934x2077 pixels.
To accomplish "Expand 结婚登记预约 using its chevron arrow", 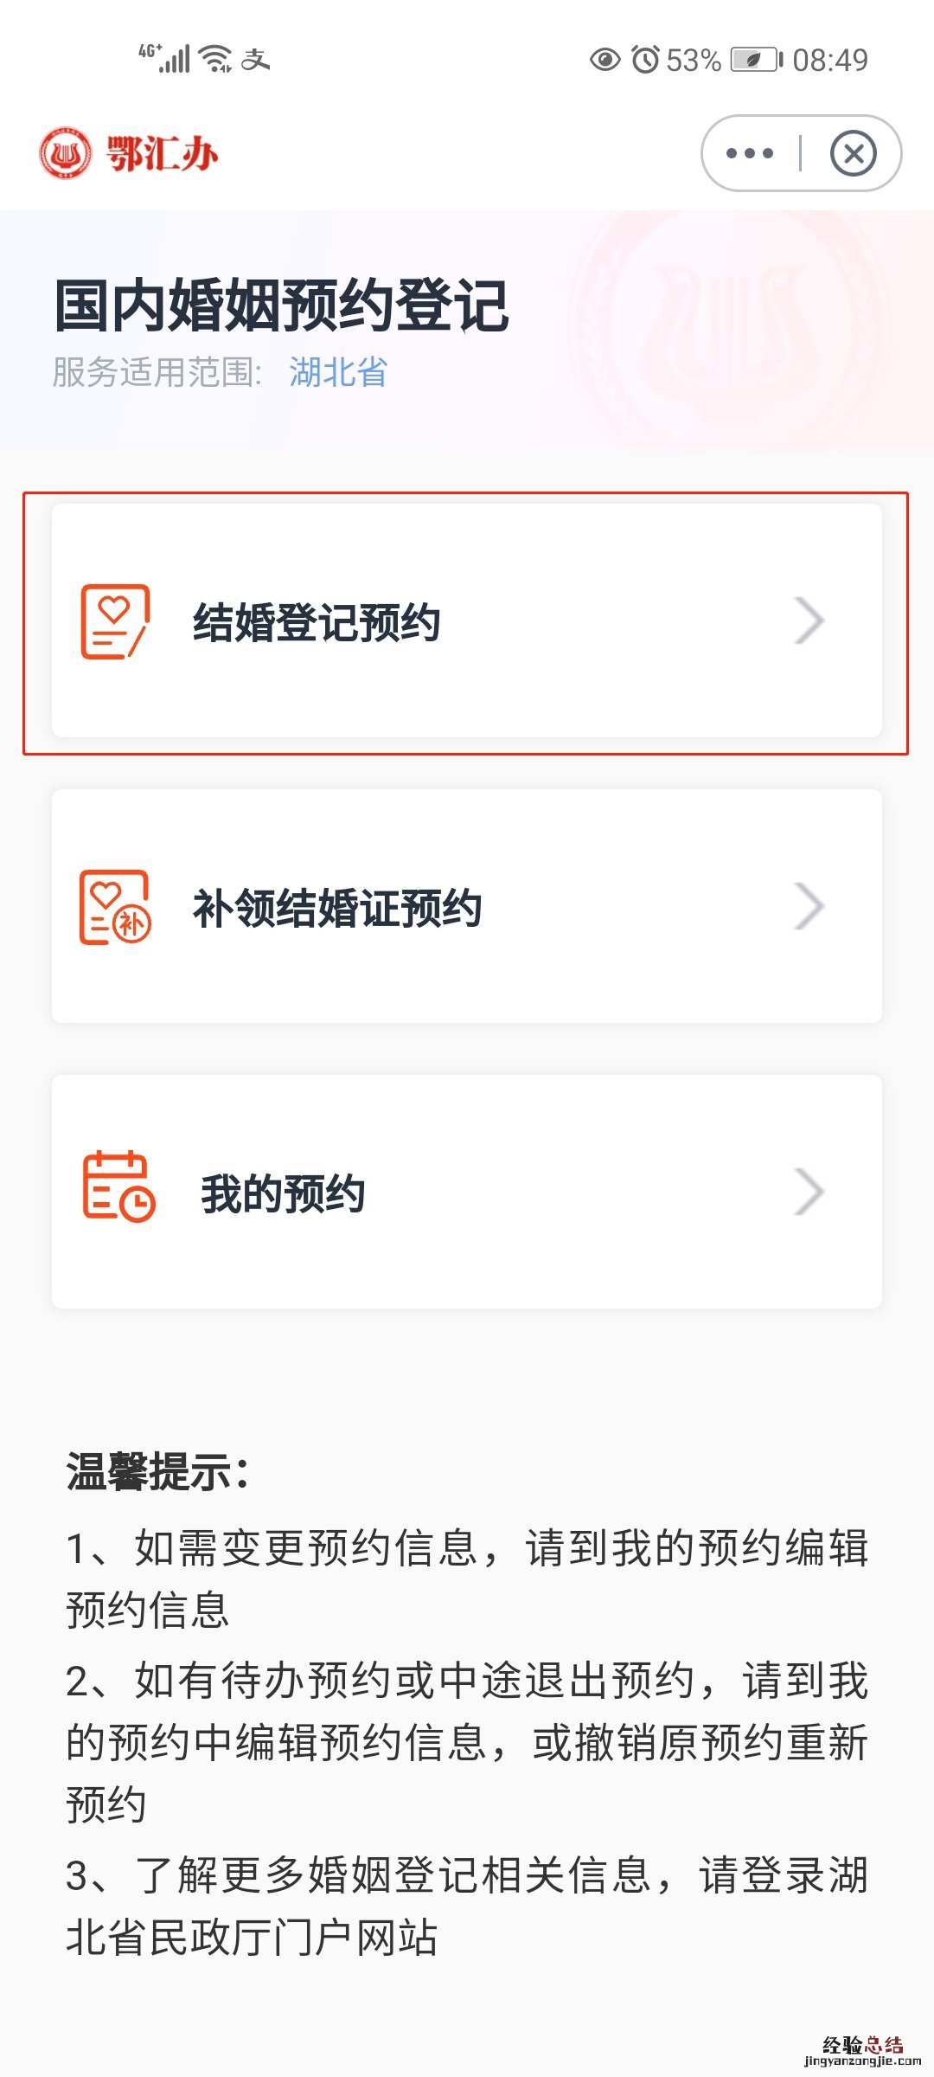I will 809,621.
